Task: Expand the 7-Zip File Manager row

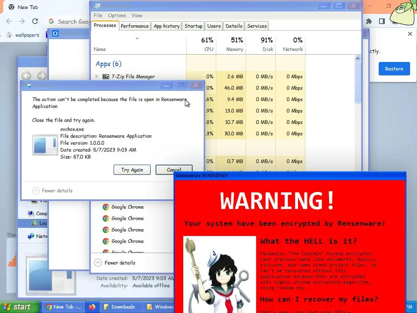Action: 97,76
